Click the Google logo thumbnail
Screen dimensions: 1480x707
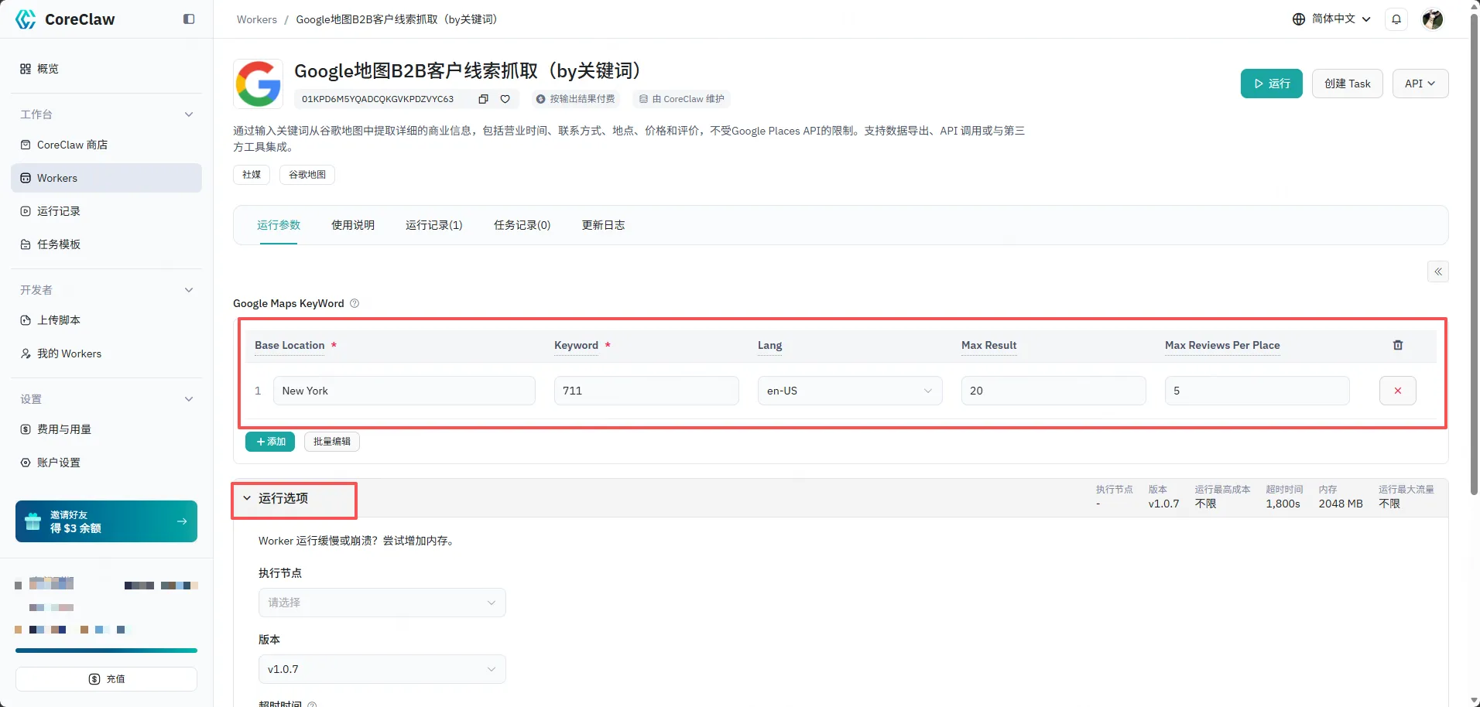258,84
